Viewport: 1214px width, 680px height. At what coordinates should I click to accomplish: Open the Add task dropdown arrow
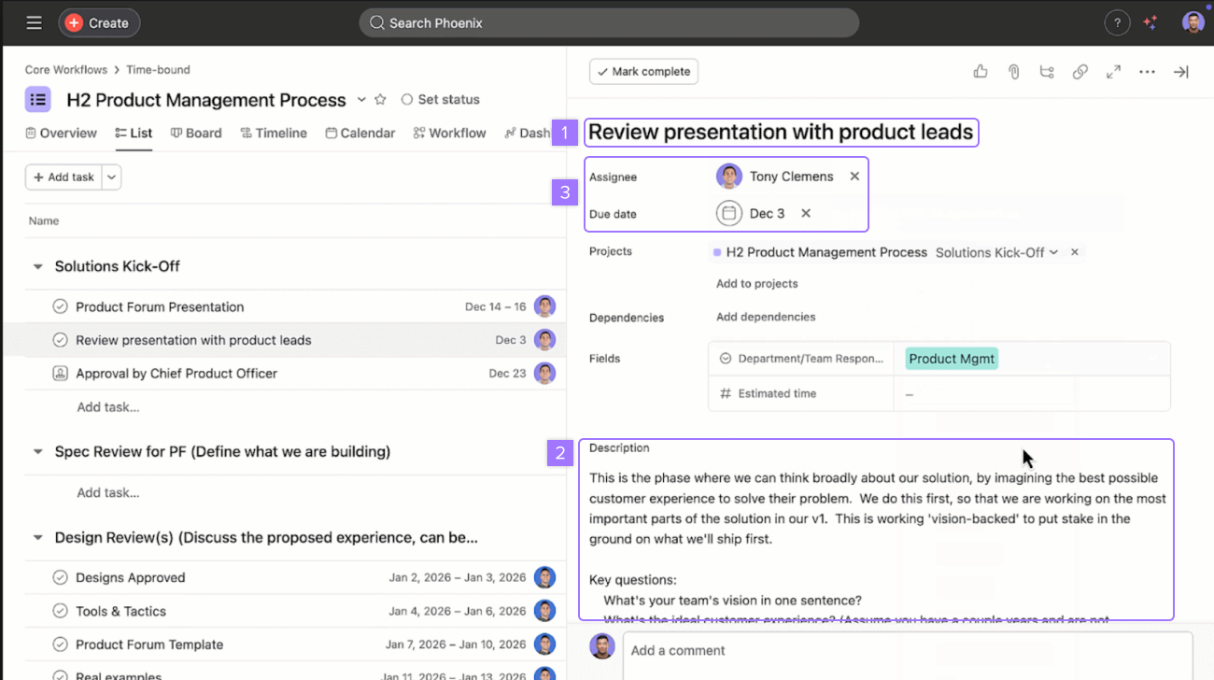111,177
